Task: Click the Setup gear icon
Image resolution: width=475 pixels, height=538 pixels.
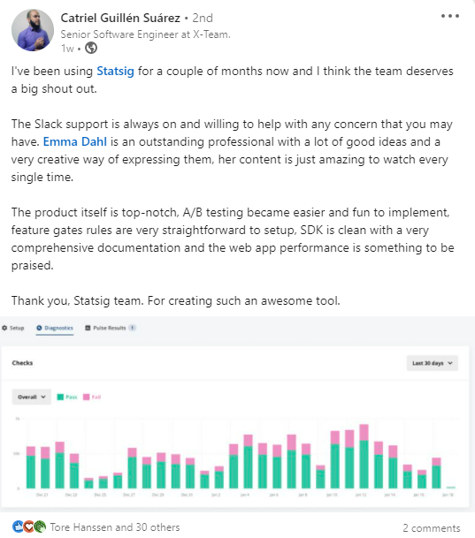Action: 4,328
